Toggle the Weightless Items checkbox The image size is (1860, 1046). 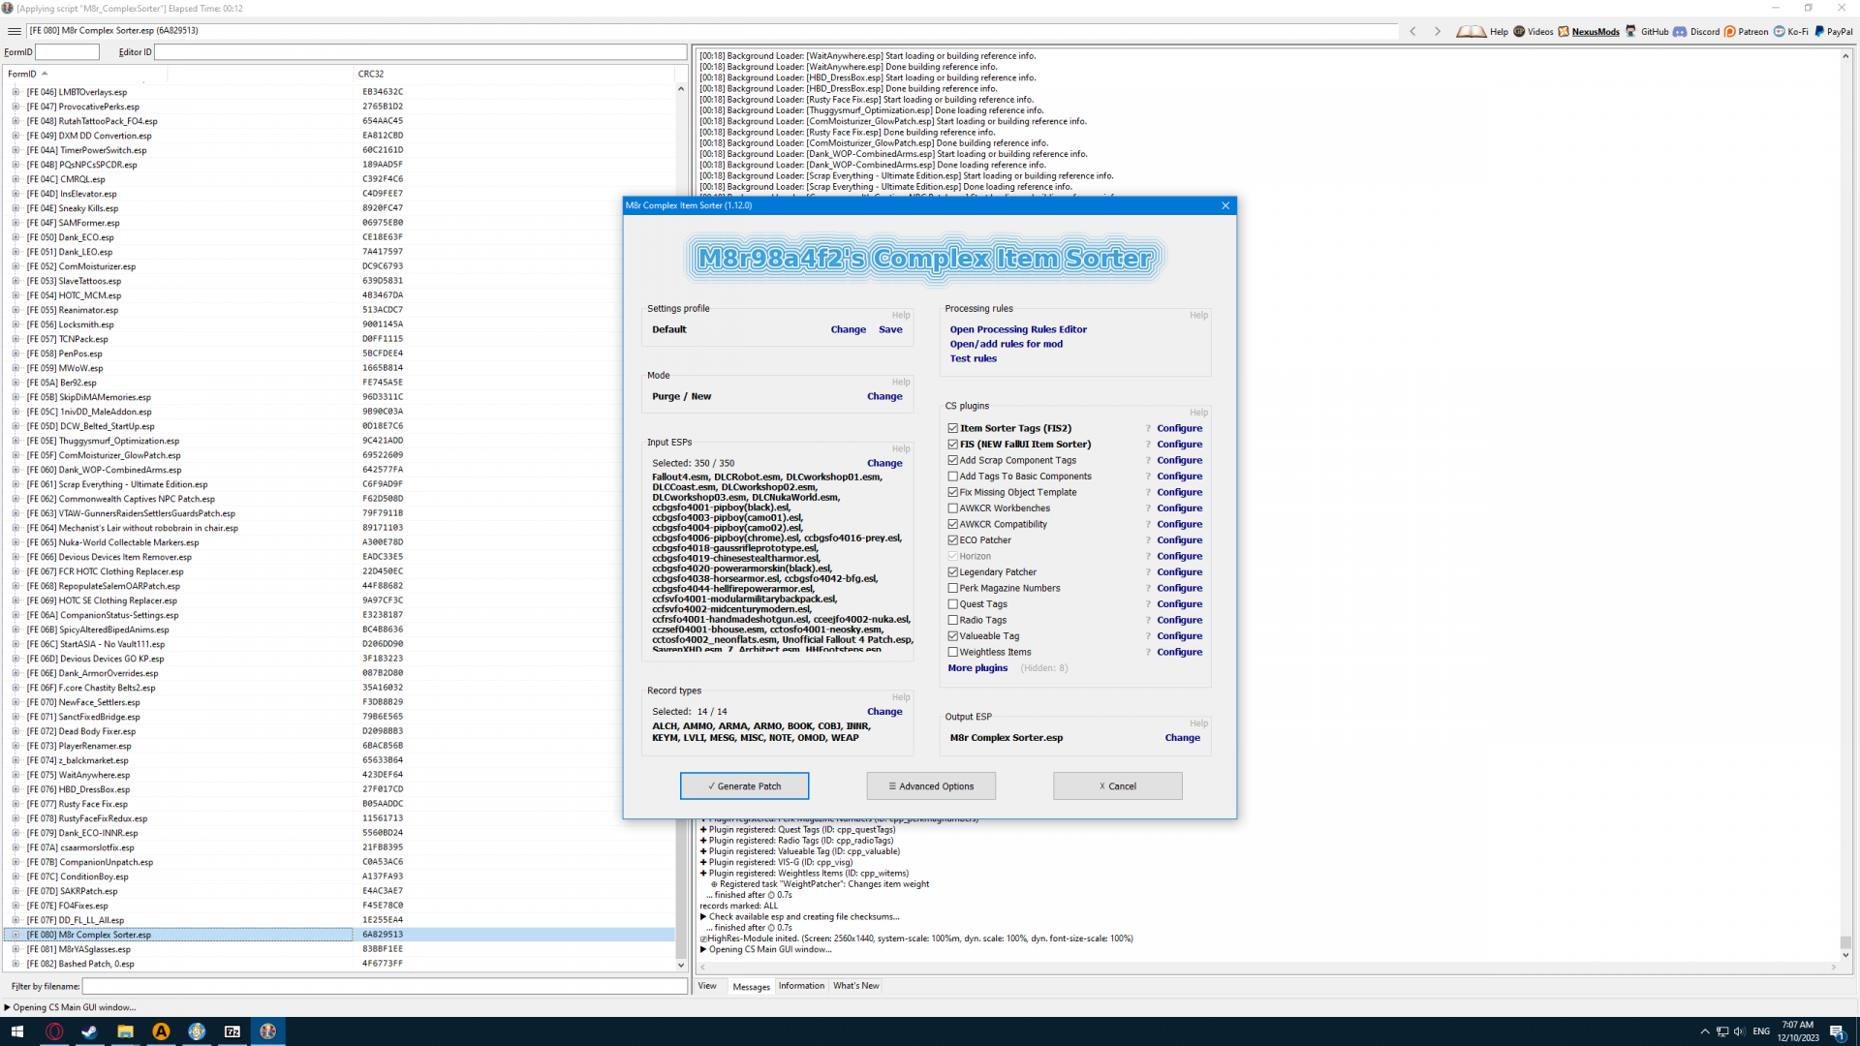pos(953,653)
